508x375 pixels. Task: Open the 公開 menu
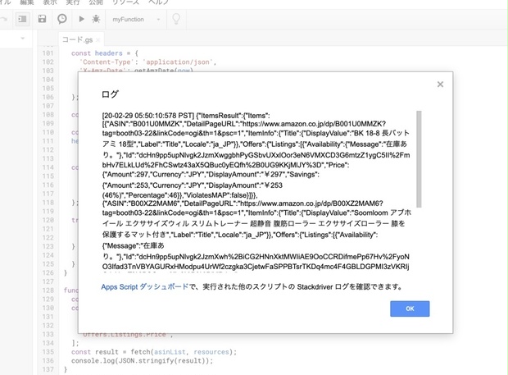tap(96, 2)
